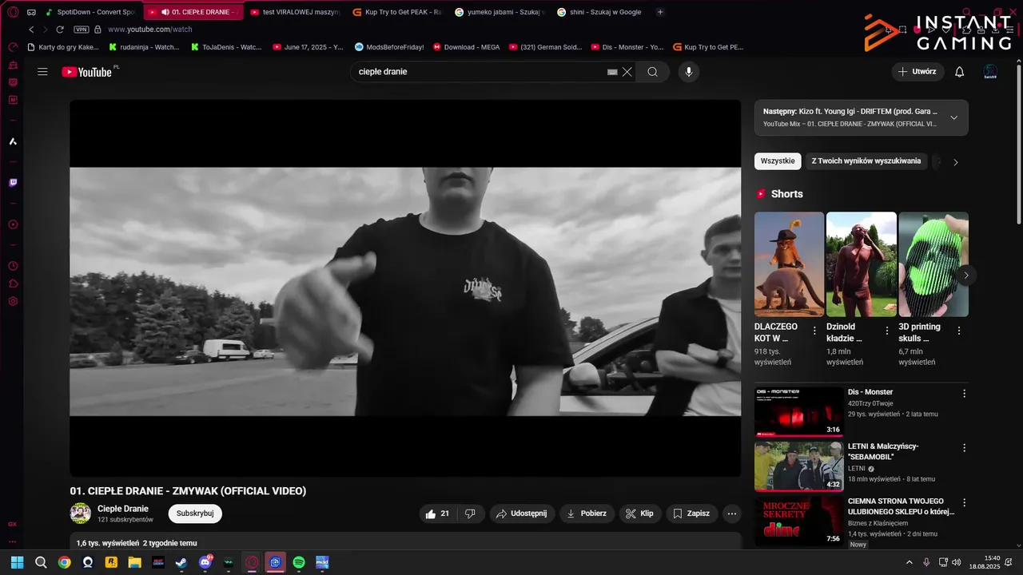Open options for Dis - Monster video
1023x575 pixels.
pyautogui.click(x=964, y=394)
